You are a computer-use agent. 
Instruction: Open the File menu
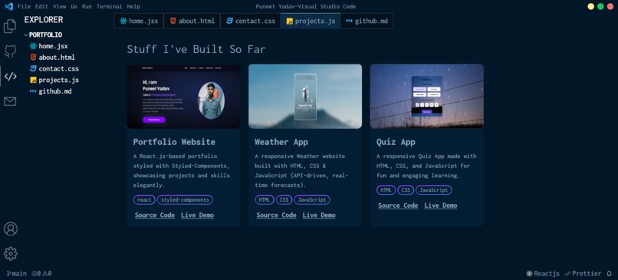pos(24,7)
